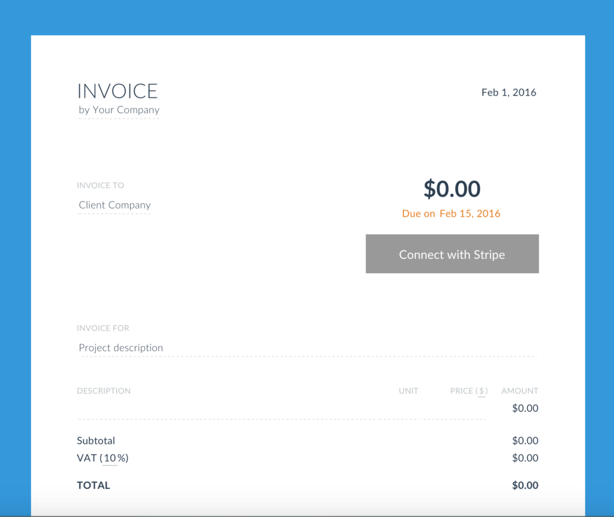Open the due date Feb 15, 2016
The image size is (614, 517).
469,214
